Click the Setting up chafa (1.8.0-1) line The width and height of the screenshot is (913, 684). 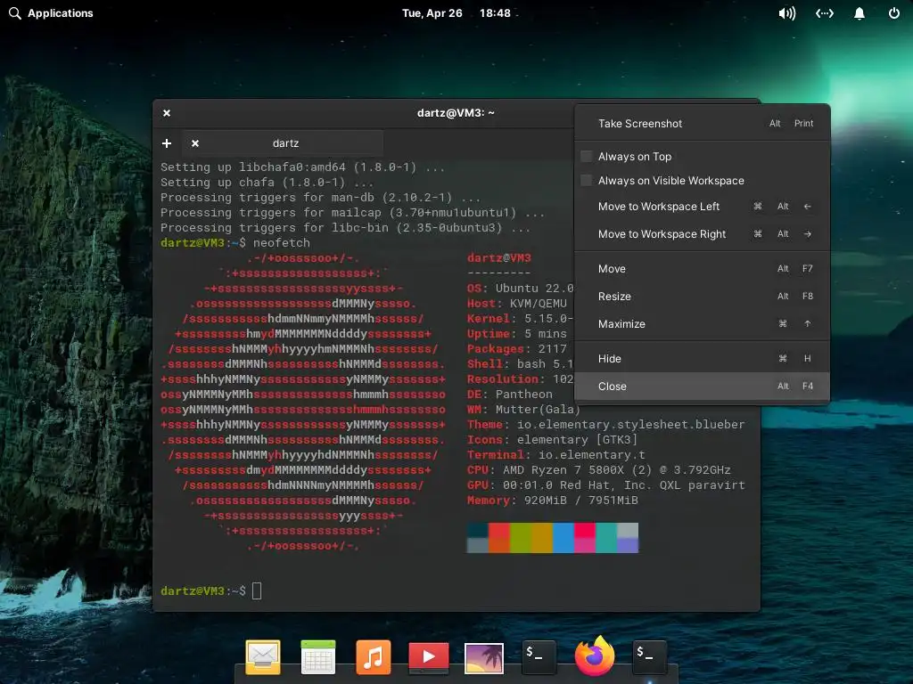pyautogui.click(x=267, y=183)
